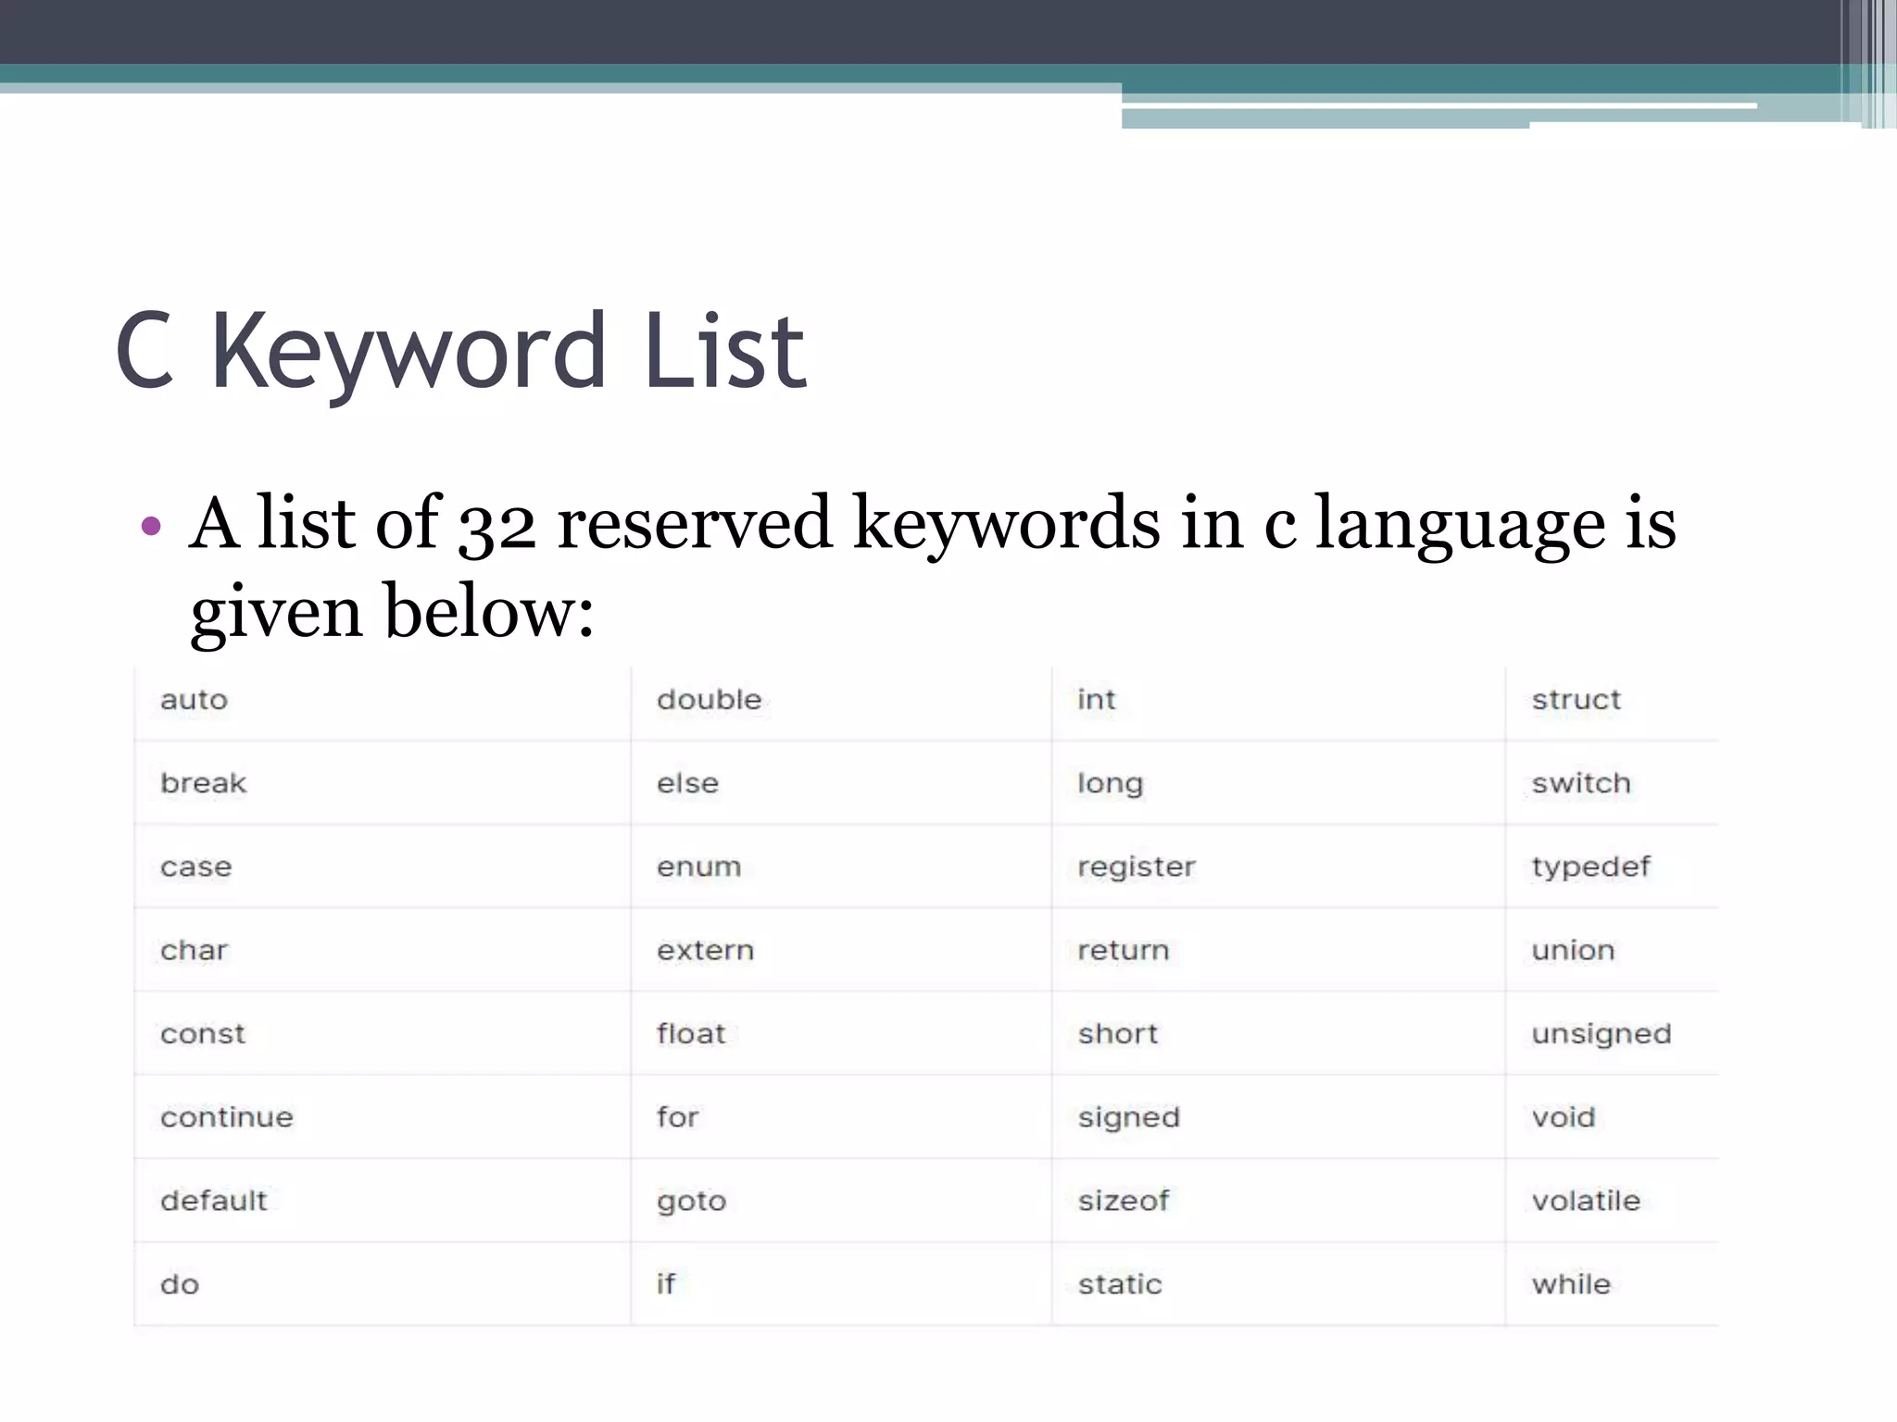
Task: Click the dark header banner at top
Action: pos(926,31)
